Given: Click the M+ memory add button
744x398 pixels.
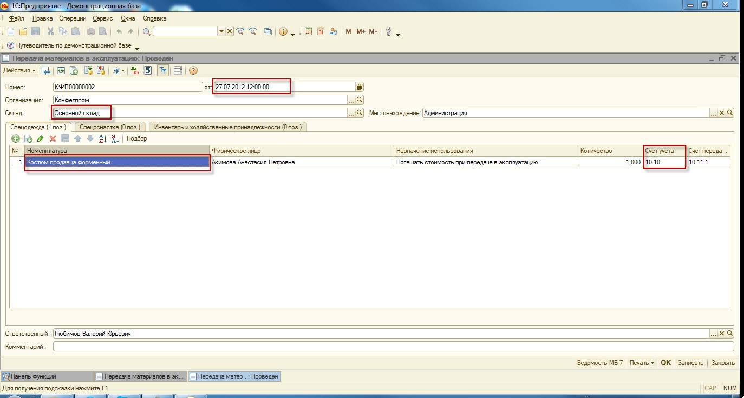Looking at the screenshot, I should point(361,31).
